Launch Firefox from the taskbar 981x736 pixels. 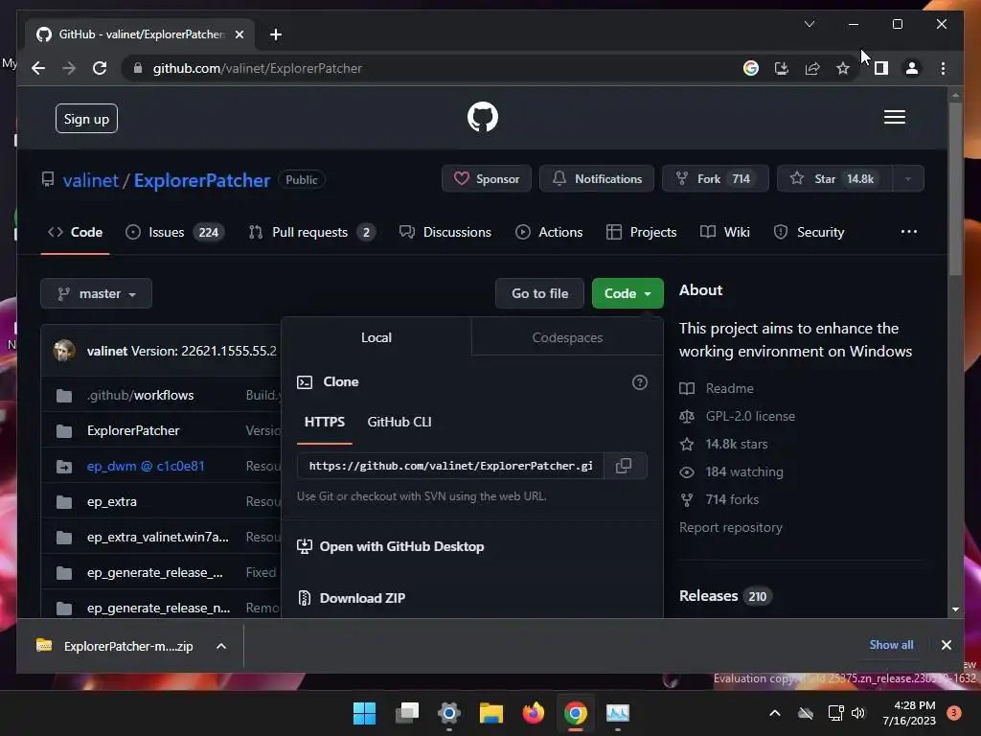pyautogui.click(x=533, y=713)
